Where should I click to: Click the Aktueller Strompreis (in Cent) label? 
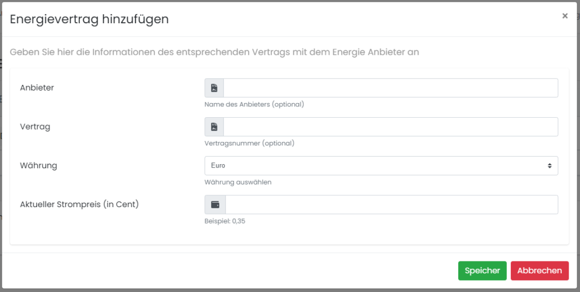tap(79, 204)
